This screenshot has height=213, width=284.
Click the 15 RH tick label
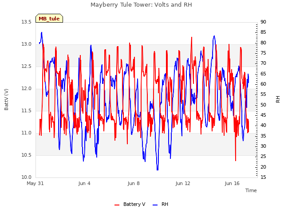(x=263, y=177)
